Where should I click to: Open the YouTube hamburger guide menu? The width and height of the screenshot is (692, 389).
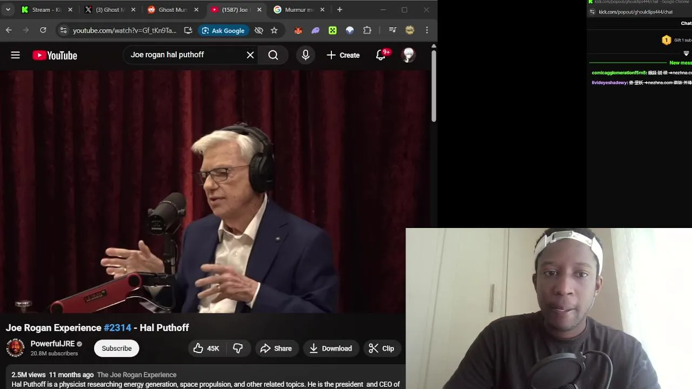pyautogui.click(x=15, y=55)
